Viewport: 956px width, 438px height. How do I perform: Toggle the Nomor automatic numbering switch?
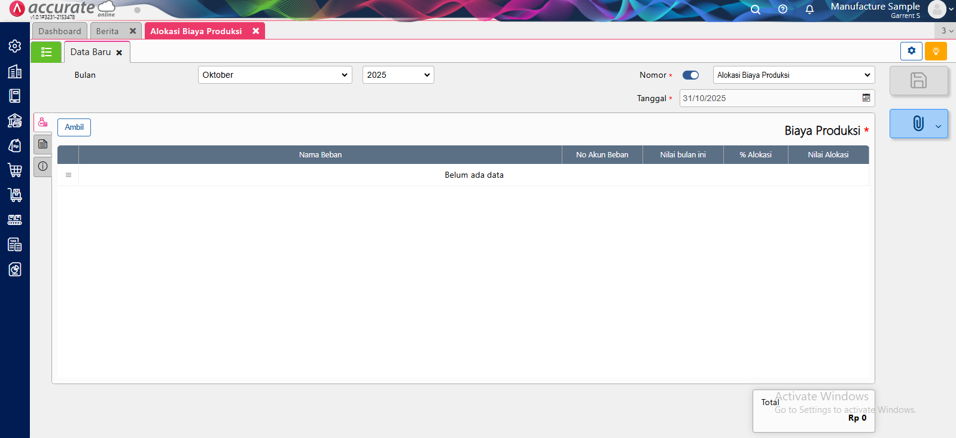click(690, 75)
